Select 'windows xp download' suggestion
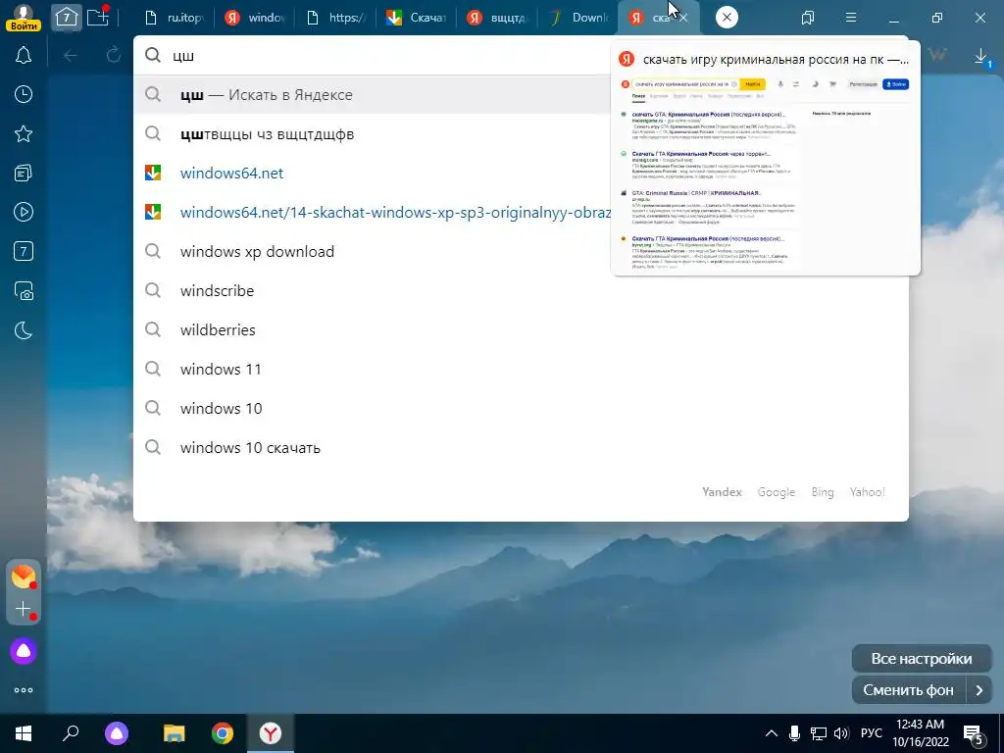 521,252
